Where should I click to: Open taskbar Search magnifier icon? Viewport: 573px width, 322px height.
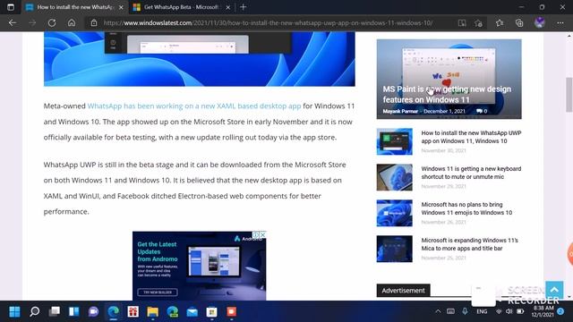[34, 311]
